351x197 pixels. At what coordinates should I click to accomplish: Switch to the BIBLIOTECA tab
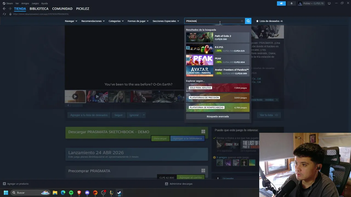click(x=39, y=9)
